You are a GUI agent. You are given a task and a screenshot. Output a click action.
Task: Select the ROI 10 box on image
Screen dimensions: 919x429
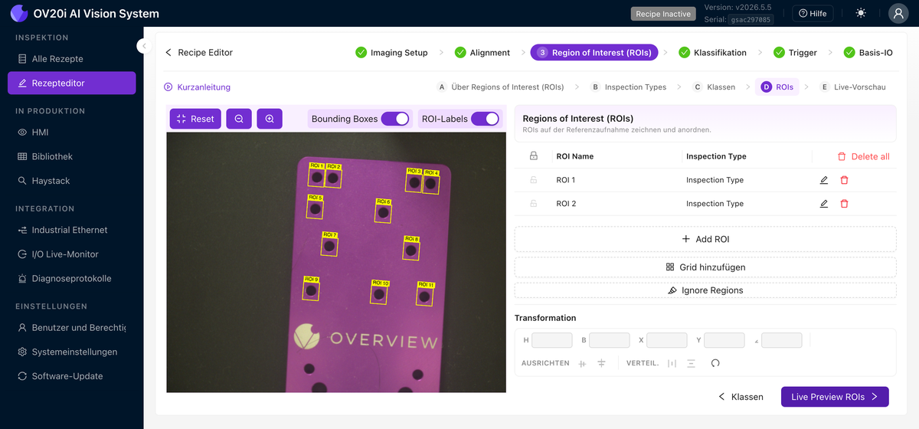[x=378, y=293]
